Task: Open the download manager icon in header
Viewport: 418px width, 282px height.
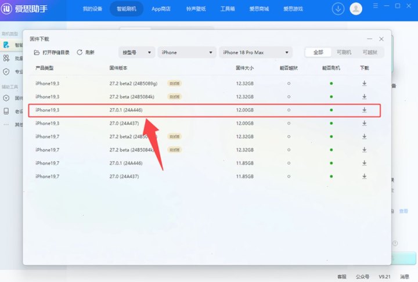Action: [338, 9]
